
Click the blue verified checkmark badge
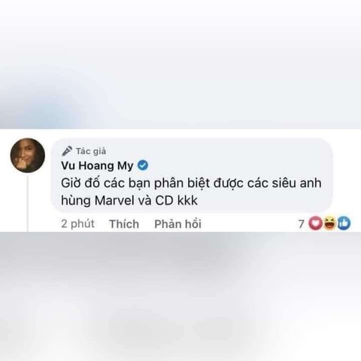(x=143, y=165)
